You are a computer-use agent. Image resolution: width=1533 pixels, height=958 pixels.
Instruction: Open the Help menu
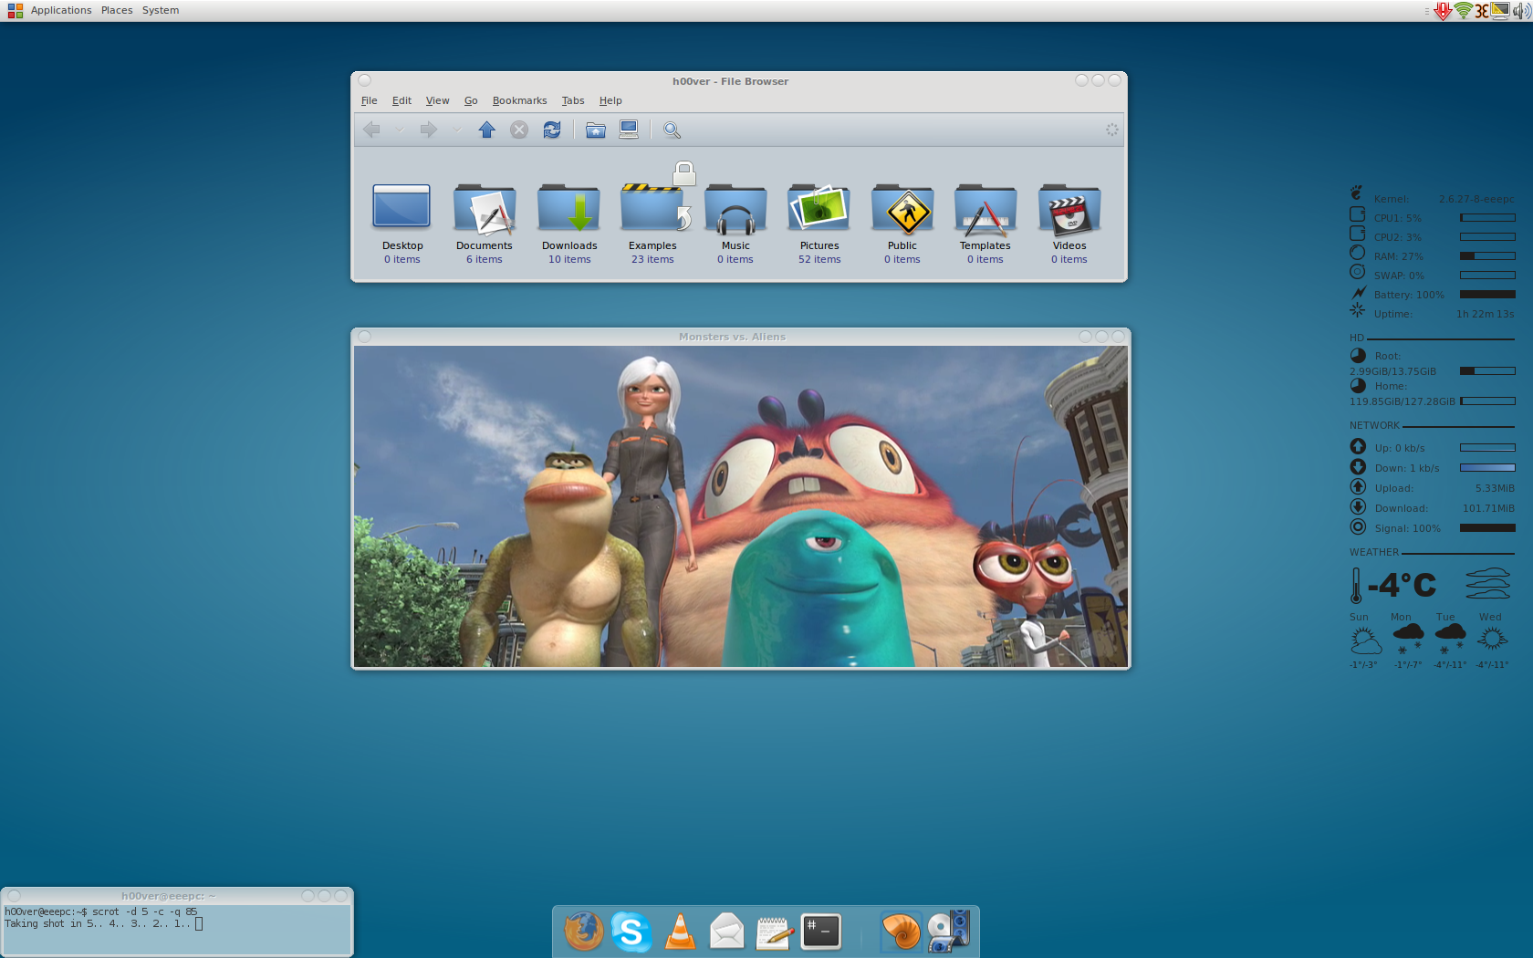point(610,101)
